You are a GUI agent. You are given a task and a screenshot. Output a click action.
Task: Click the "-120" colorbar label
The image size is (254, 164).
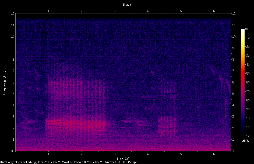pyautogui.click(x=248, y=136)
